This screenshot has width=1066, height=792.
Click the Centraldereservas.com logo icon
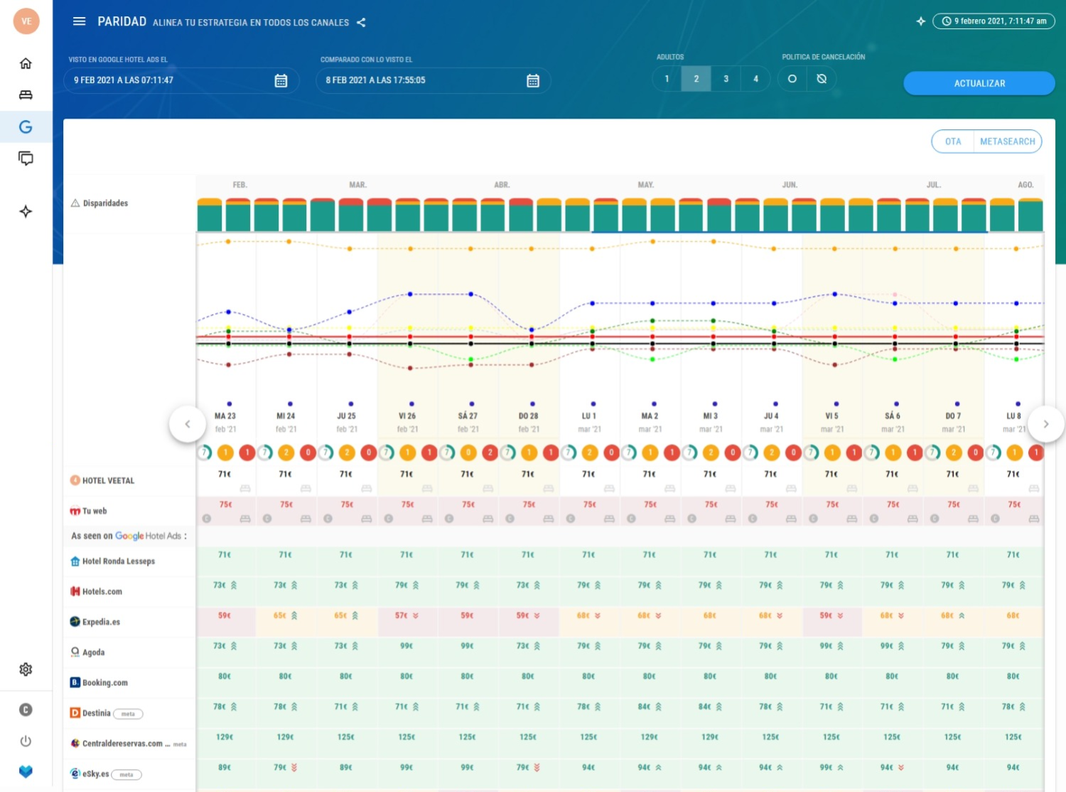[x=75, y=744]
